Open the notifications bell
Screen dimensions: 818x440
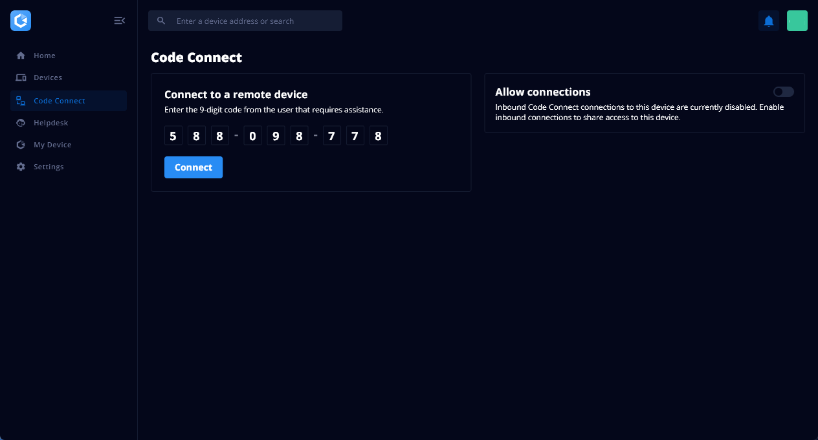click(x=769, y=21)
